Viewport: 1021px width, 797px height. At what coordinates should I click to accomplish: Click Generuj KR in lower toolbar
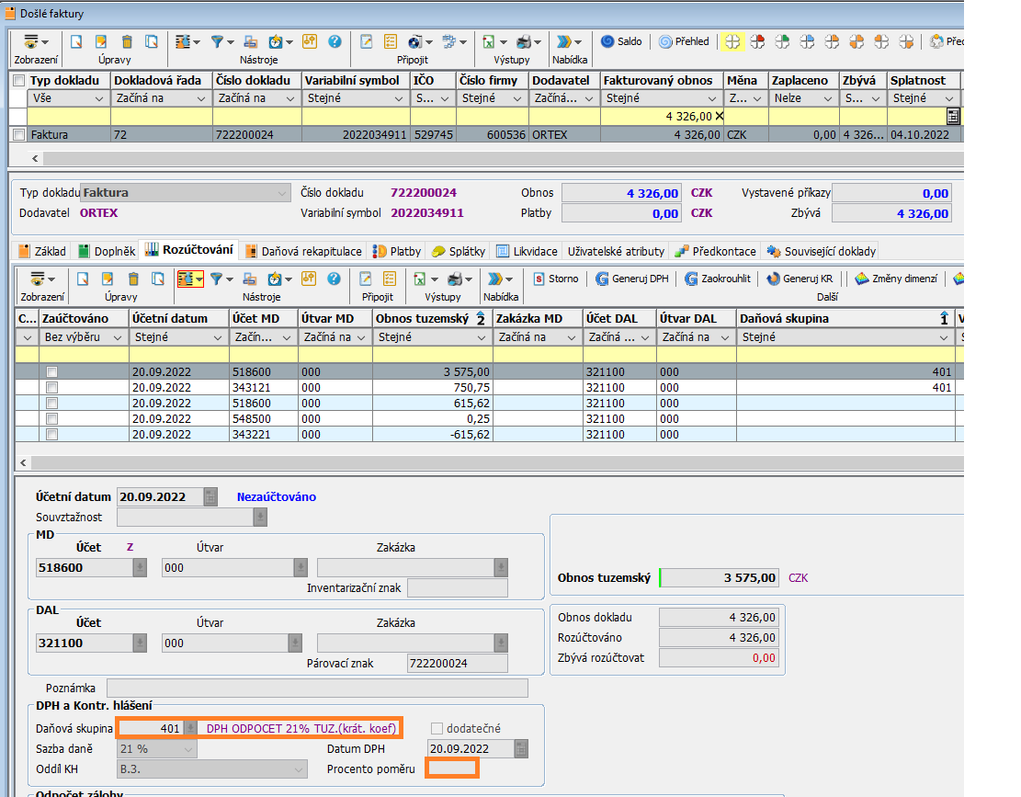pos(800,279)
